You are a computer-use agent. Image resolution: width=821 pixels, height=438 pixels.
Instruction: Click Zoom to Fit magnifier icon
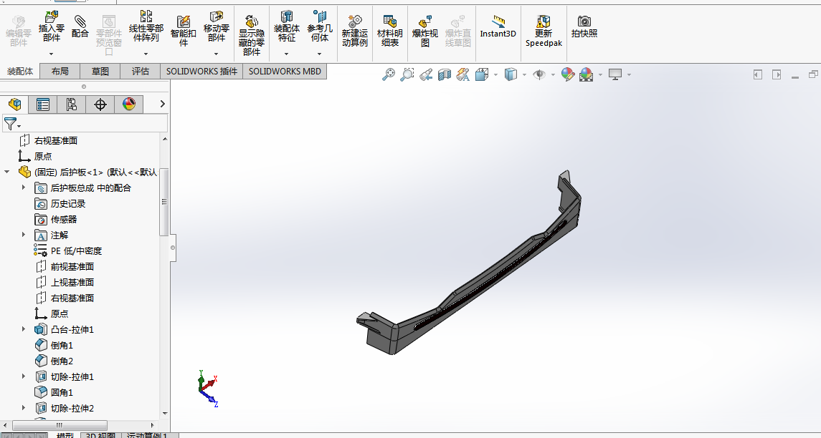(x=389, y=74)
